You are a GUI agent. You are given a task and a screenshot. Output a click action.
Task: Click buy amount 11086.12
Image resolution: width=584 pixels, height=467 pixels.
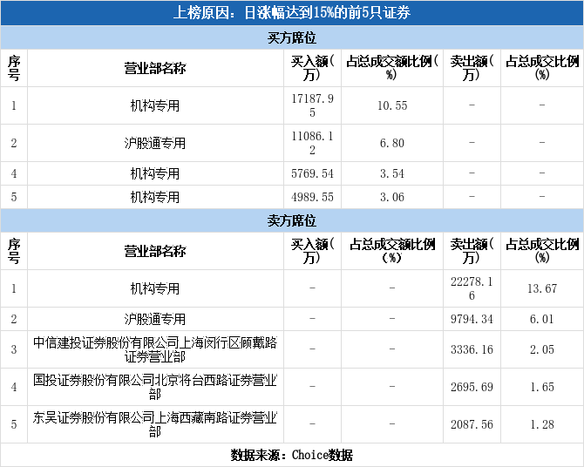coord(313,143)
